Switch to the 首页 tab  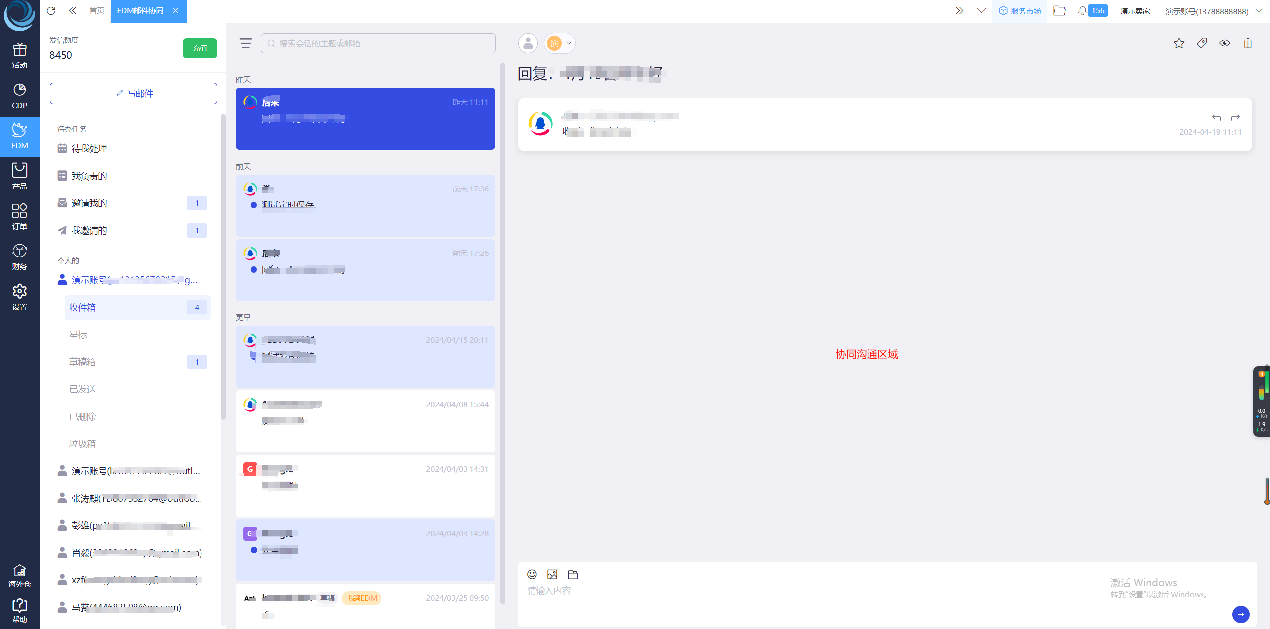[97, 11]
